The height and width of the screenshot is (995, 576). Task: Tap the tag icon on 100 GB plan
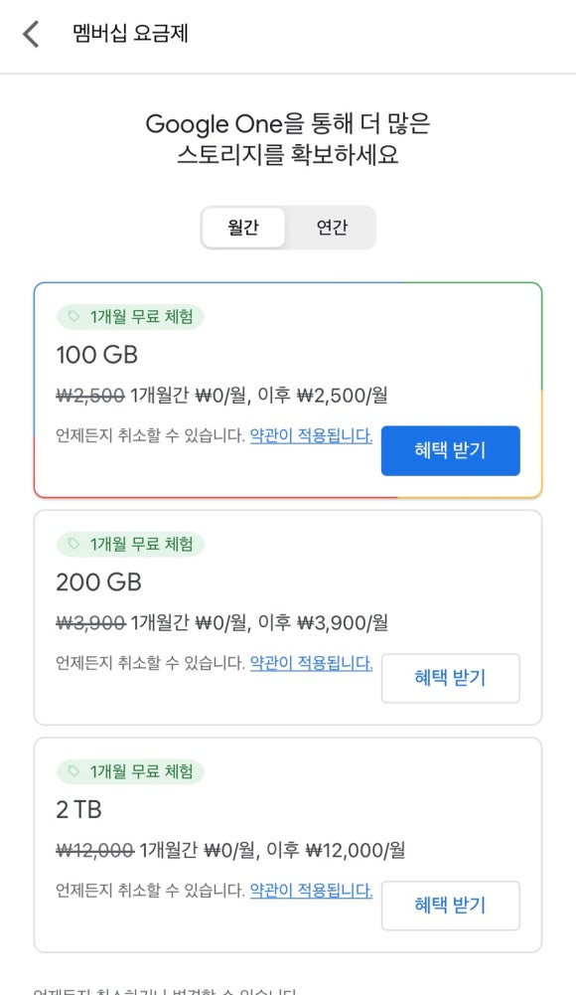[x=74, y=316]
